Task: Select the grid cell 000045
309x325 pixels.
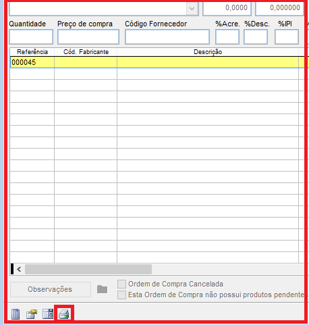Action: (32, 62)
